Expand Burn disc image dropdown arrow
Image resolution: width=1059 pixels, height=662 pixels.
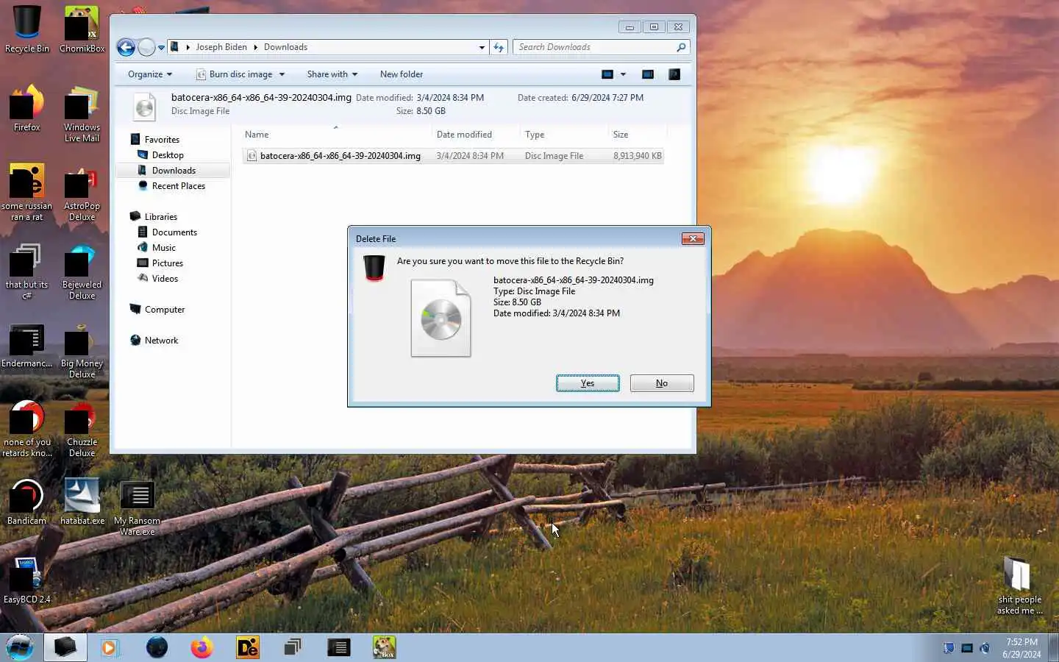click(x=282, y=74)
